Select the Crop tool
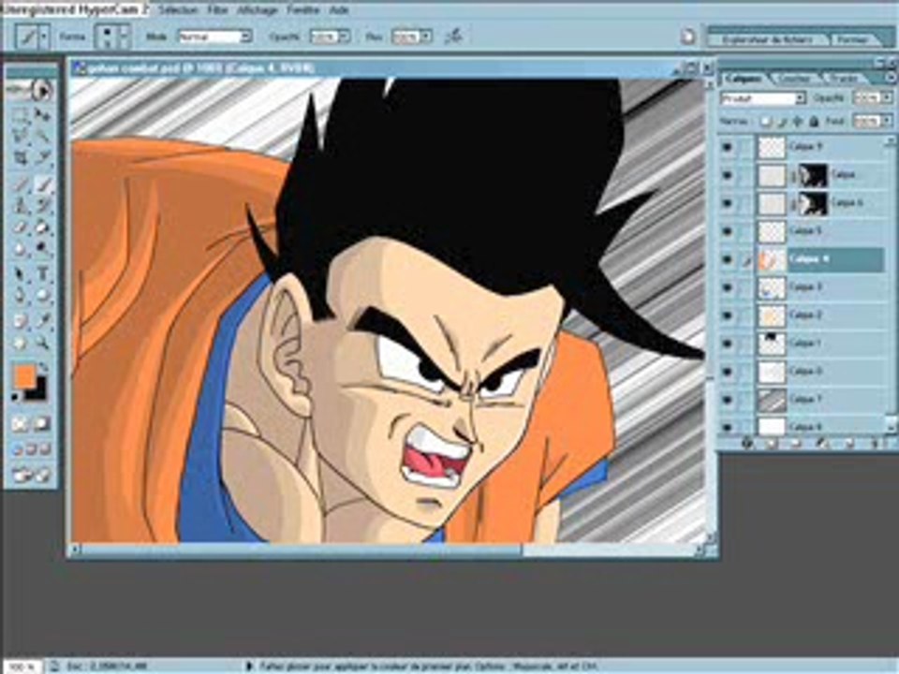Image resolution: width=899 pixels, height=674 pixels. [20, 157]
